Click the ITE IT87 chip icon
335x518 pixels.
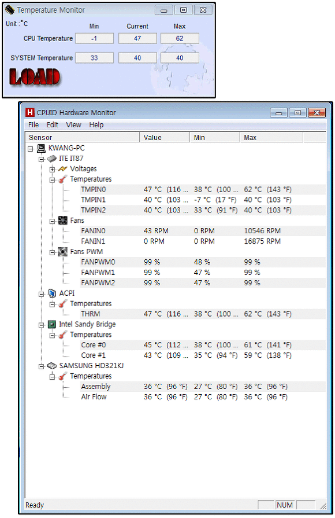[52, 159]
